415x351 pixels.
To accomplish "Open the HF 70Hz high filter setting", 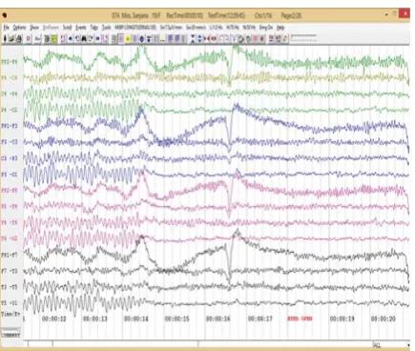I will pos(233,28).
